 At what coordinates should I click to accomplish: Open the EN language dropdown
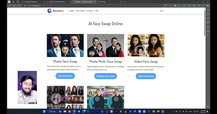[162, 11]
